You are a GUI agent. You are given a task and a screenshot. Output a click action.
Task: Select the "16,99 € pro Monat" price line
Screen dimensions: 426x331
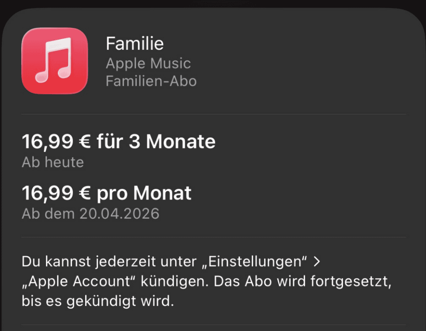pyautogui.click(x=106, y=193)
